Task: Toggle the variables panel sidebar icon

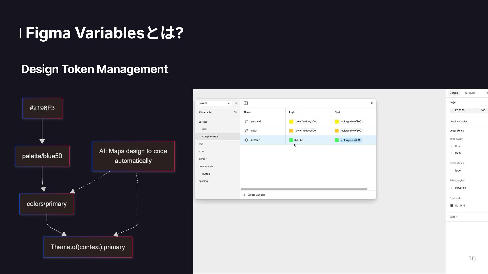Action: coord(246,103)
